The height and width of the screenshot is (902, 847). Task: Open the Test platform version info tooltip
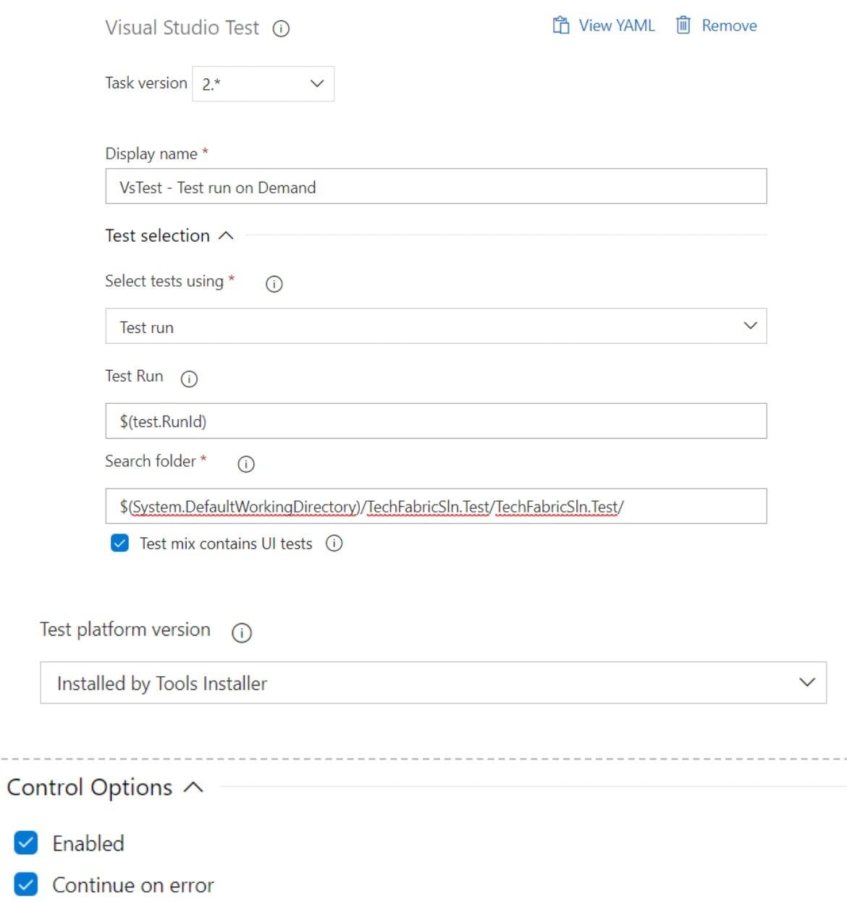pyautogui.click(x=241, y=633)
